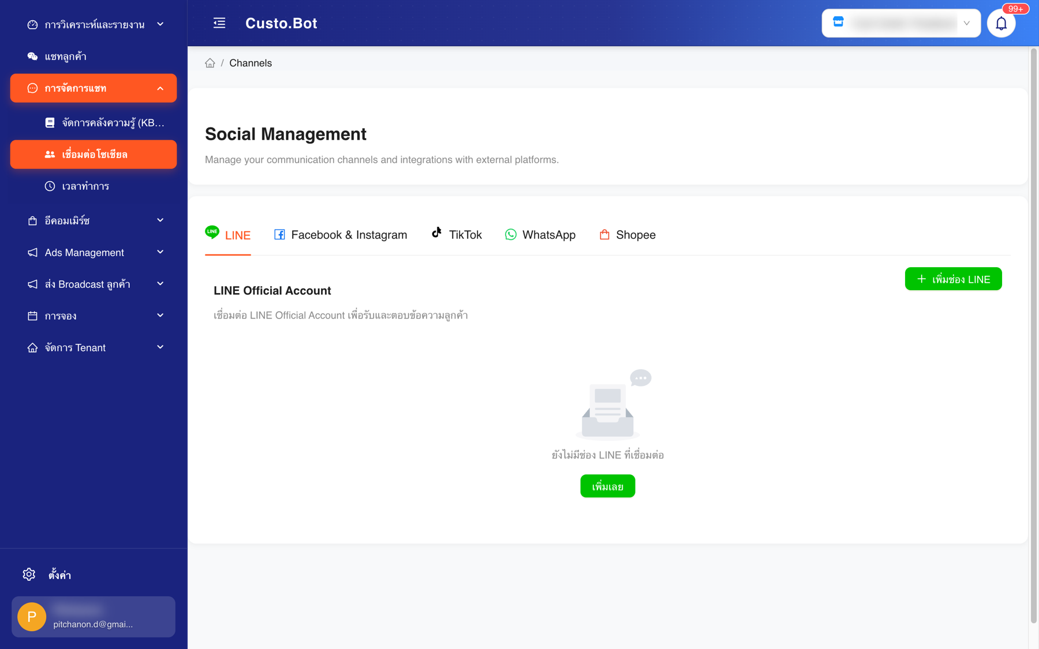The height and width of the screenshot is (649, 1039).
Task: Click the e-commerce shopping bag icon
Action: pyautogui.click(x=32, y=221)
